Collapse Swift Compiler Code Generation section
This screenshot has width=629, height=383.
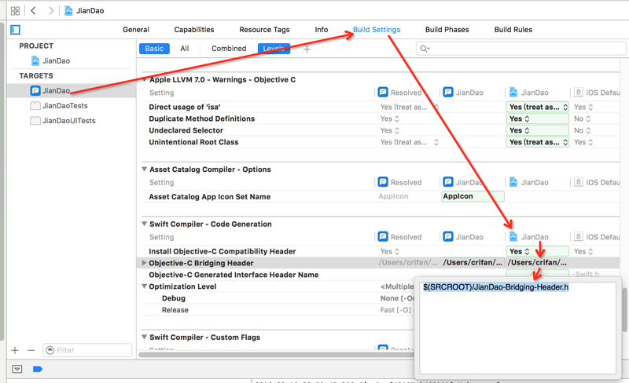pos(145,224)
